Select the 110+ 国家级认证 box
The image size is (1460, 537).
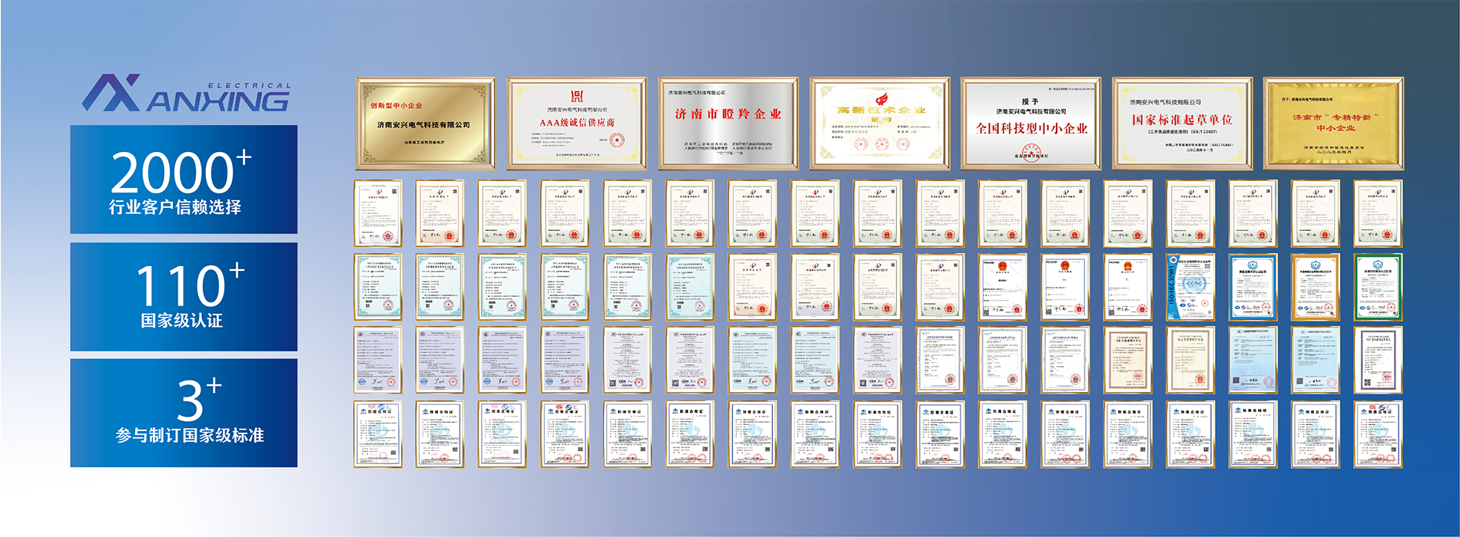(x=184, y=297)
